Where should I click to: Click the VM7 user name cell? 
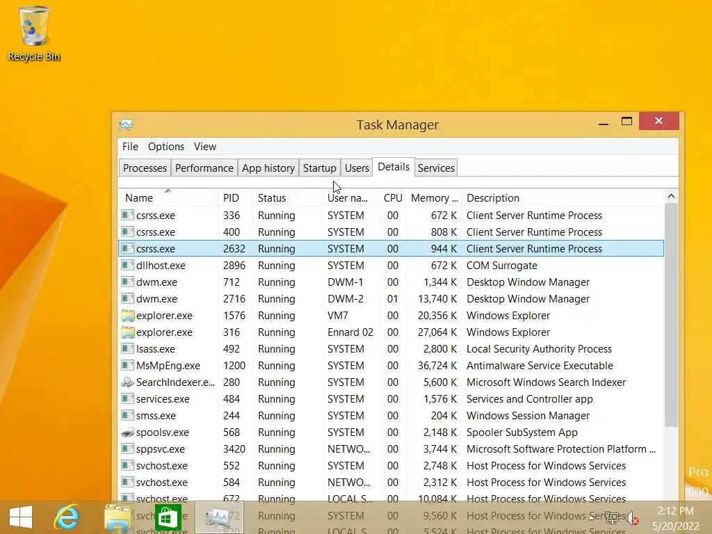click(338, 315)
